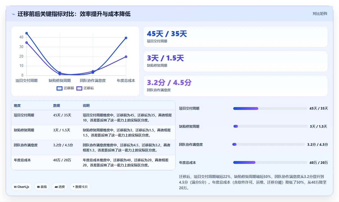The image size is (339, 202).
Task: Click the 表格 tag
Action: tap(42, 187)
